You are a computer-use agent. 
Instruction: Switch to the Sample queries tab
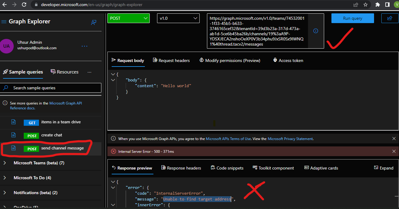[x=23, y=72]
